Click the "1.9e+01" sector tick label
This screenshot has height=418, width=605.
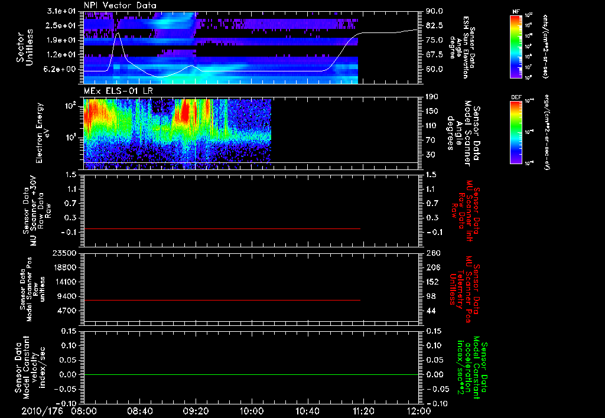pyautogui.click(x=61, y=40)
